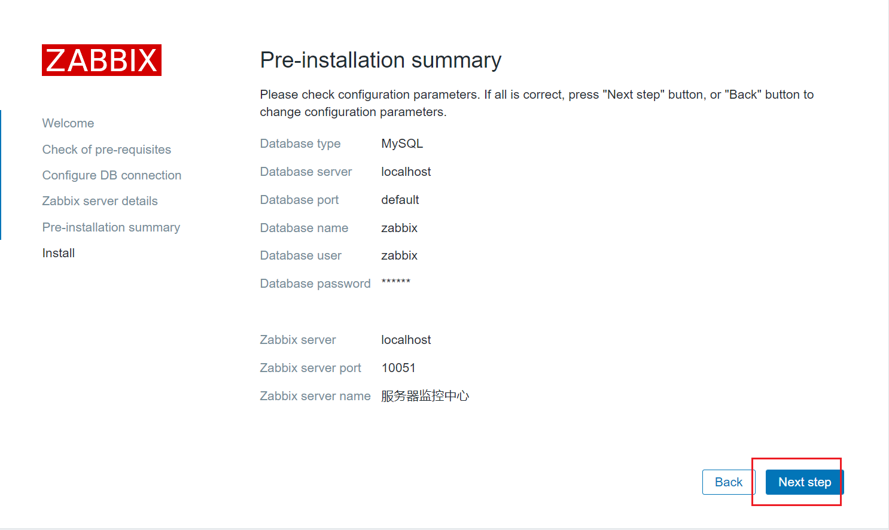Click the Database type label
The height and width of the screenshot is (530, 889).
pyautogui.click(x=300, y=144)
